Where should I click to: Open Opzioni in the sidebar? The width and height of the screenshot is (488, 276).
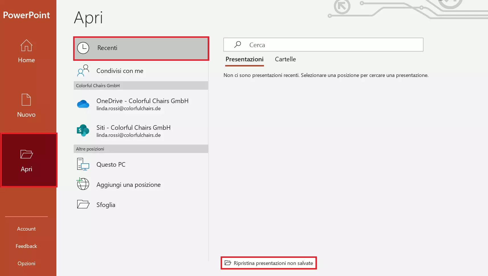[26, 264]
